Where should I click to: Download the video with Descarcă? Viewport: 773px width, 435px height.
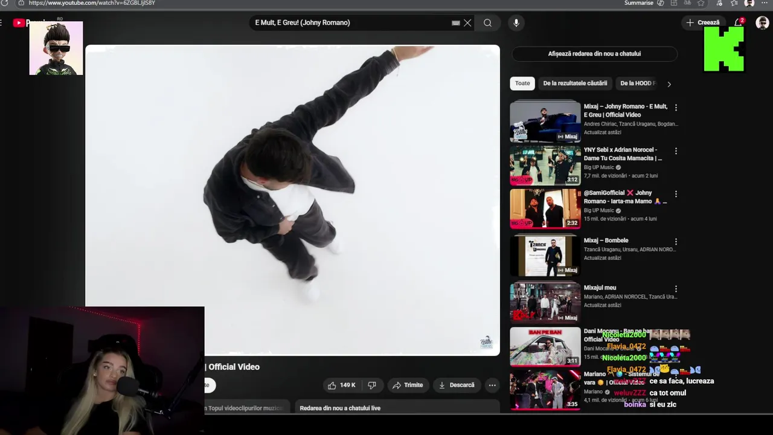tap(457, 385)
